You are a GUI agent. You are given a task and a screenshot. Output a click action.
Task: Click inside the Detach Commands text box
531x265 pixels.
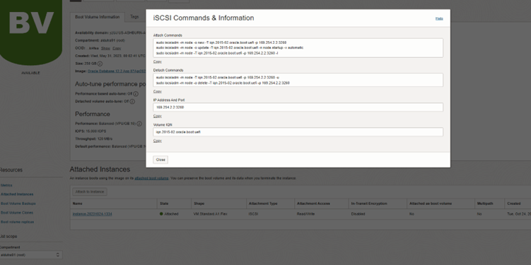point(298,80)
